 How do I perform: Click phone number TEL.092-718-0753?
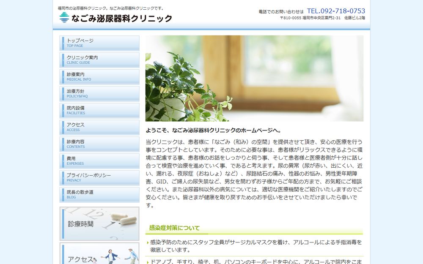[336, 11]
